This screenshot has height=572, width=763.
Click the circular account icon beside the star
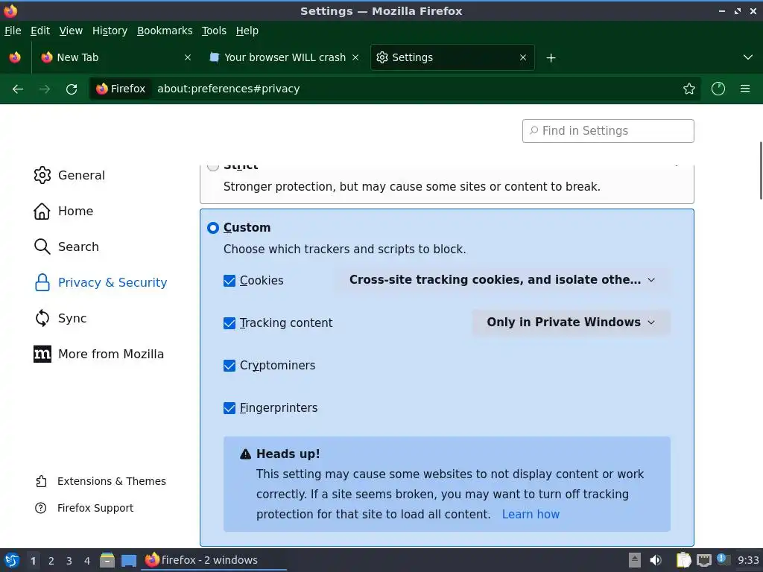(x=718, y=89)
